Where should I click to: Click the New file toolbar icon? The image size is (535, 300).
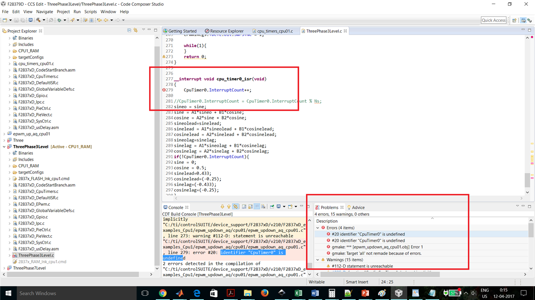click(5, 20)
